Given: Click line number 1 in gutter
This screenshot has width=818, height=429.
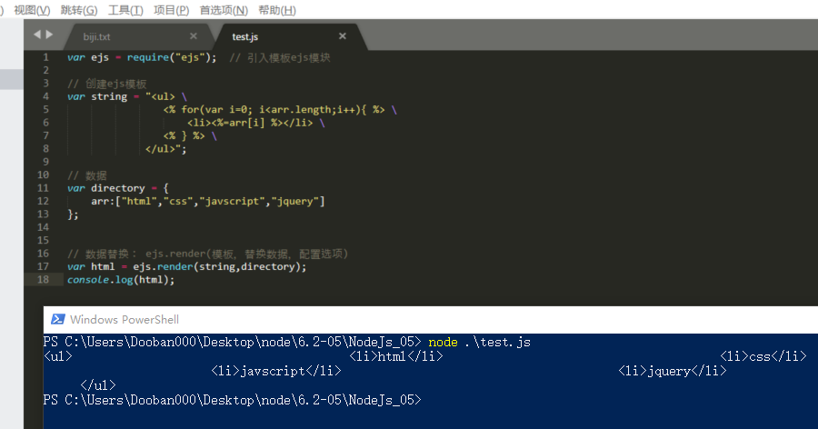Looking at the screenshot, I should [x=46, y=57].
